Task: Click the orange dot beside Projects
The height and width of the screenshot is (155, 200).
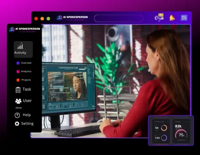Action: pyautogui.click(x=18, y=80)
